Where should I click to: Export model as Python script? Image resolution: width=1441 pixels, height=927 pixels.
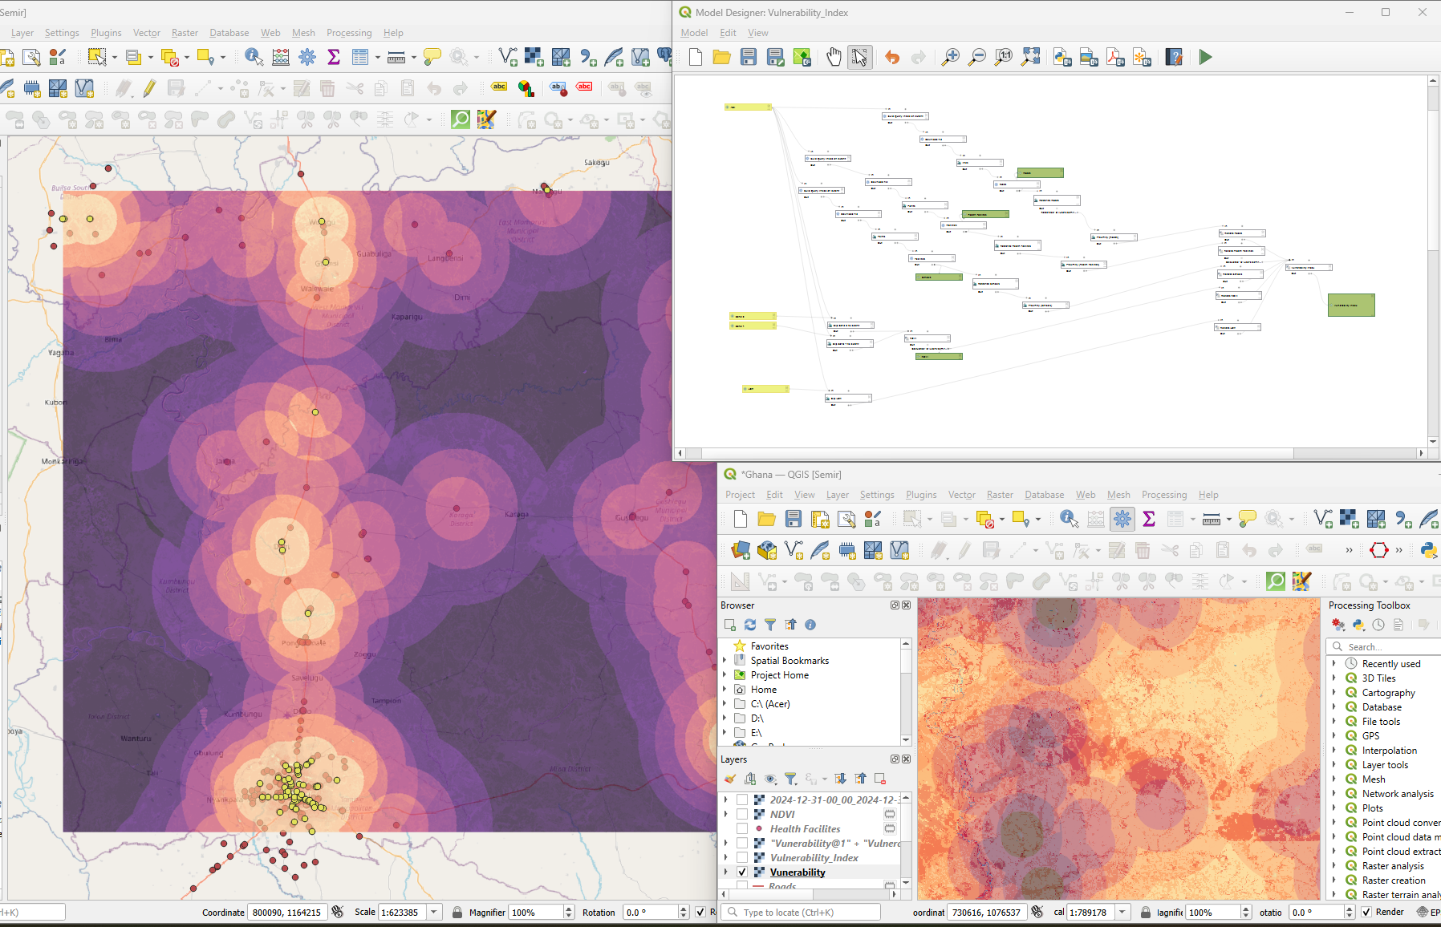click(x=1062, y=57)
